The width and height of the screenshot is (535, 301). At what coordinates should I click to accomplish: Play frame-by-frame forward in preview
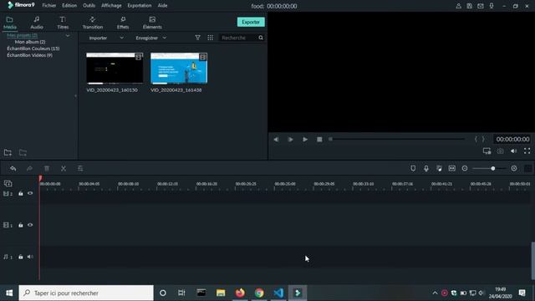290,140
